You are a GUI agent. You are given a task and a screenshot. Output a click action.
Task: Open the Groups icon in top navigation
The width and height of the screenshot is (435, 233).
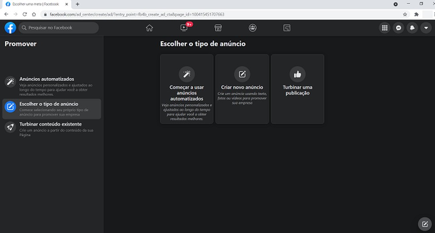252,28
